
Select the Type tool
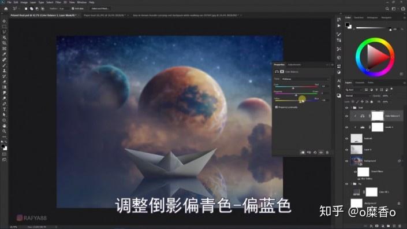(4, 109)
